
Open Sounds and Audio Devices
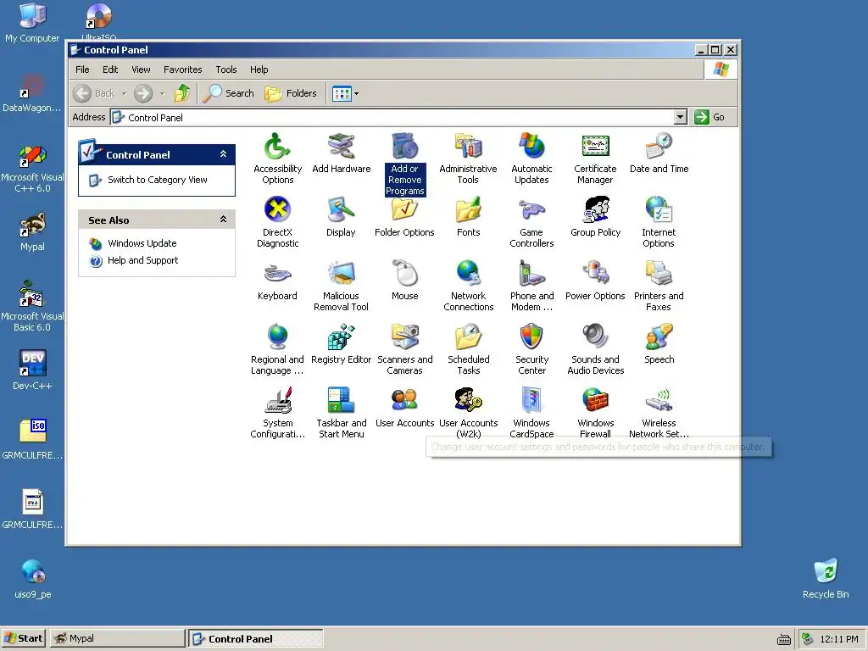coord(595,349)
